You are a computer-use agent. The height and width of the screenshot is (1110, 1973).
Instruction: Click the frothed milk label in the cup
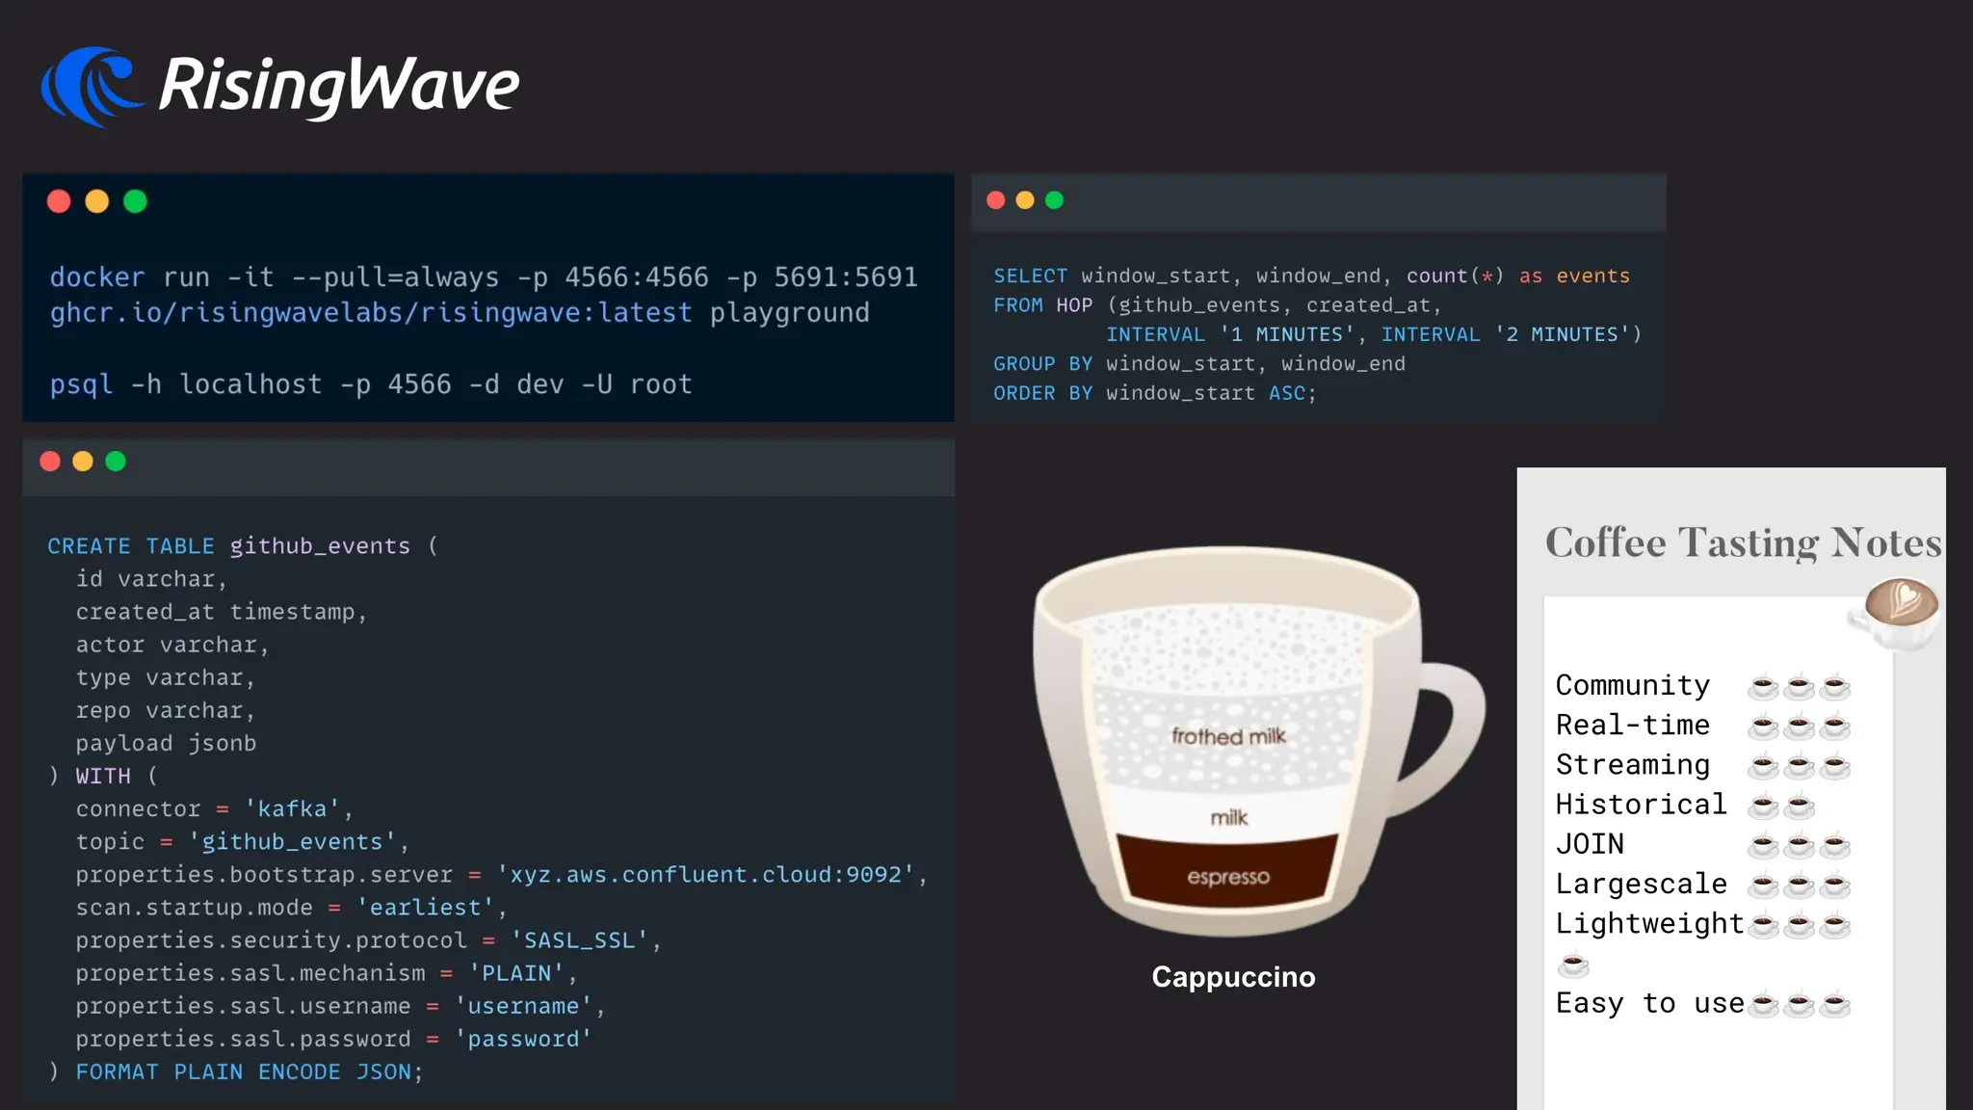(1228, 736)
